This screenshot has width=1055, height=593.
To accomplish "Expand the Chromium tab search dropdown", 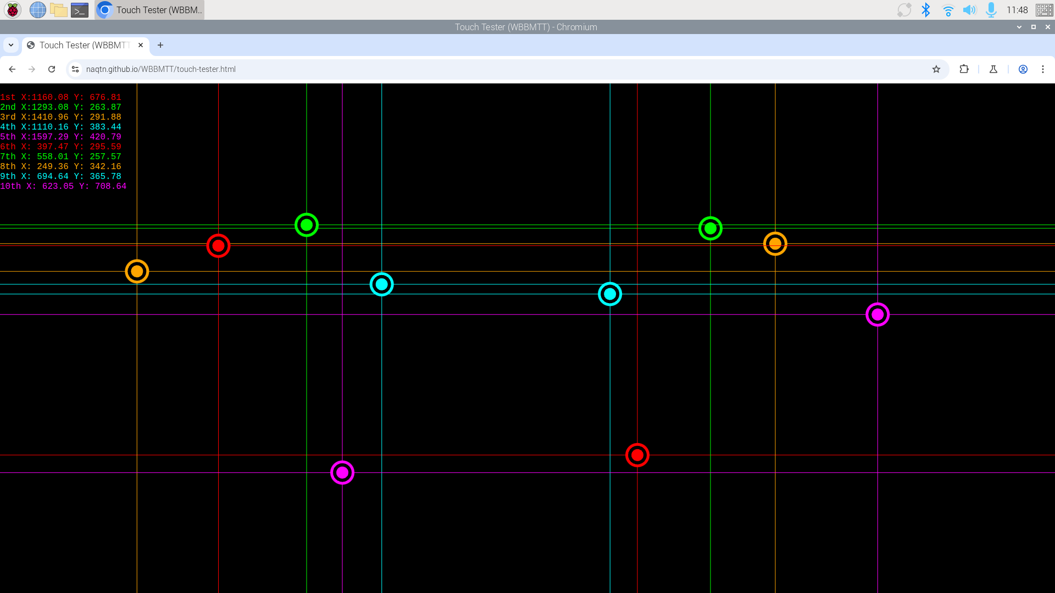I will 11,45.
